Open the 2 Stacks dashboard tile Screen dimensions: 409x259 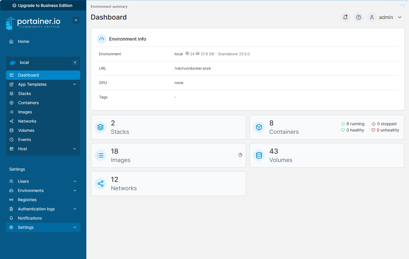[x=168, y=127]
